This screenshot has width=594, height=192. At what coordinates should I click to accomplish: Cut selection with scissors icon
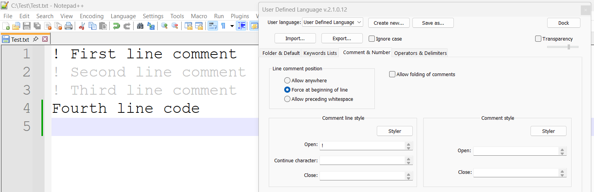click(x=82, y=26)
